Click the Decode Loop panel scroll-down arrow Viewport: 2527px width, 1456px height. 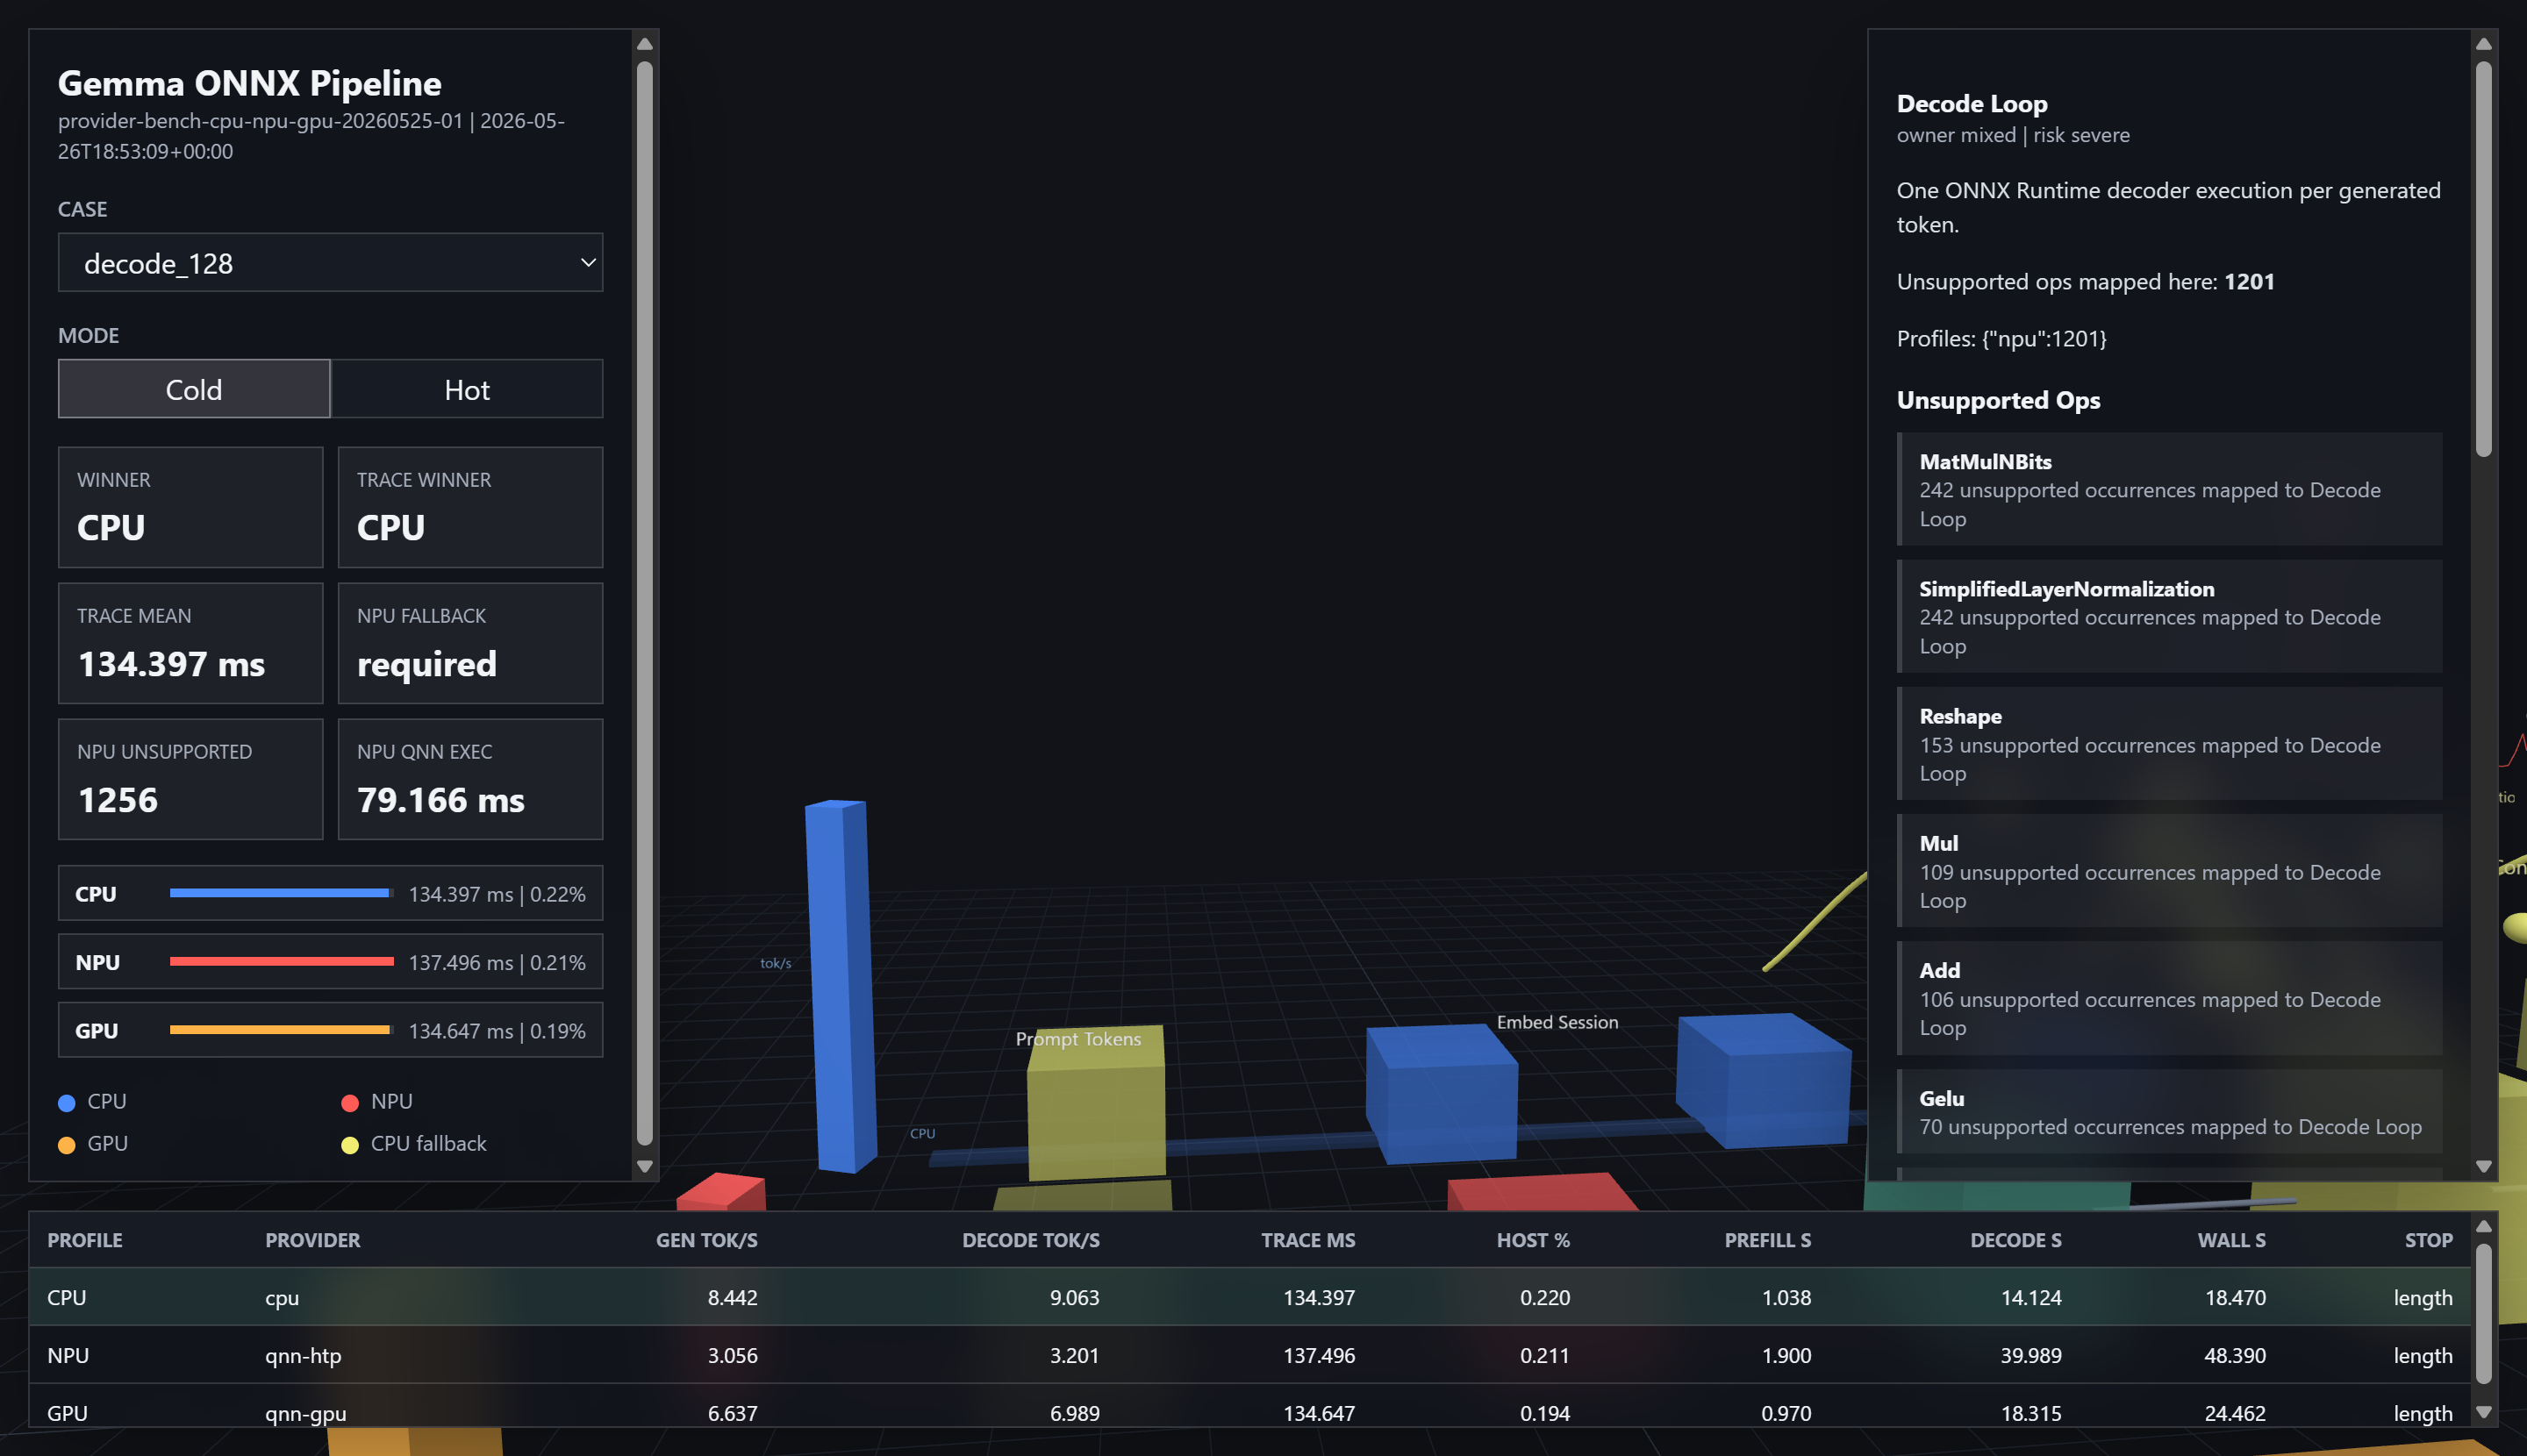click(x=2484, y=1166)
